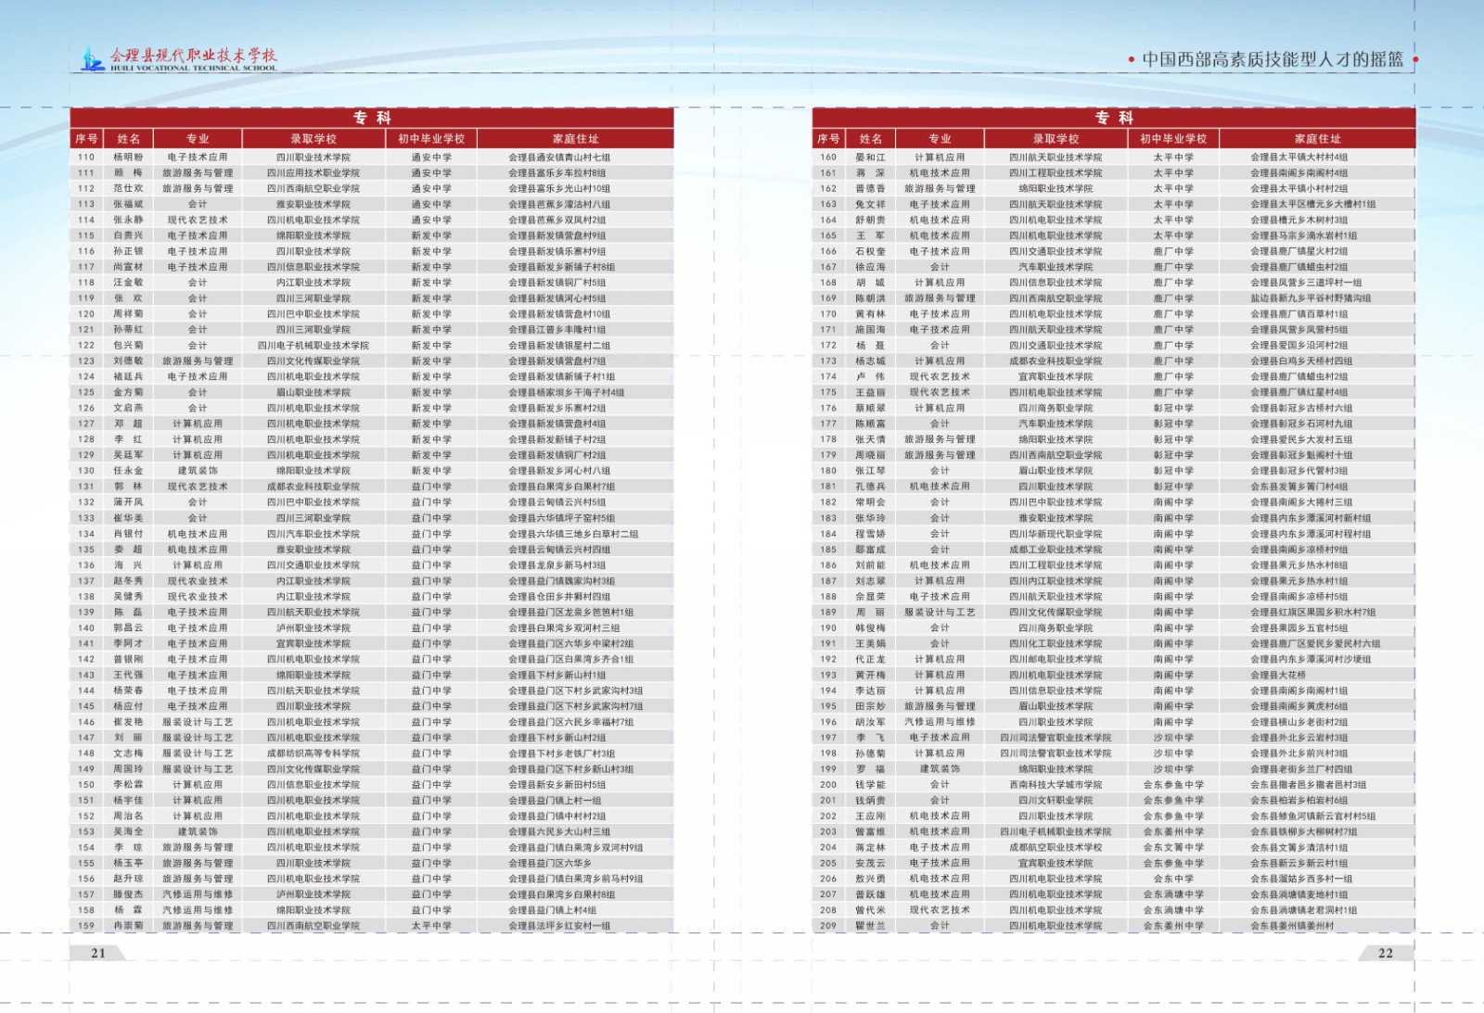This screenshot has width=1484, height=1013.
Task: Click 姓名 column header in the left table
Action: [129, 139]
